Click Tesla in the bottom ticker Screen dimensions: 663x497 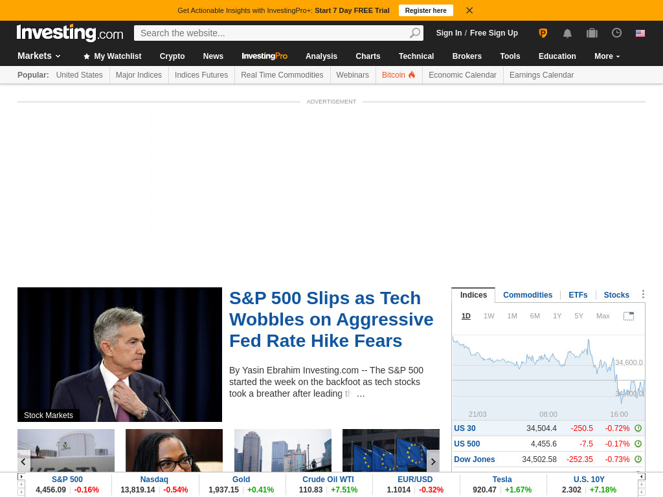tap(502, 480)
